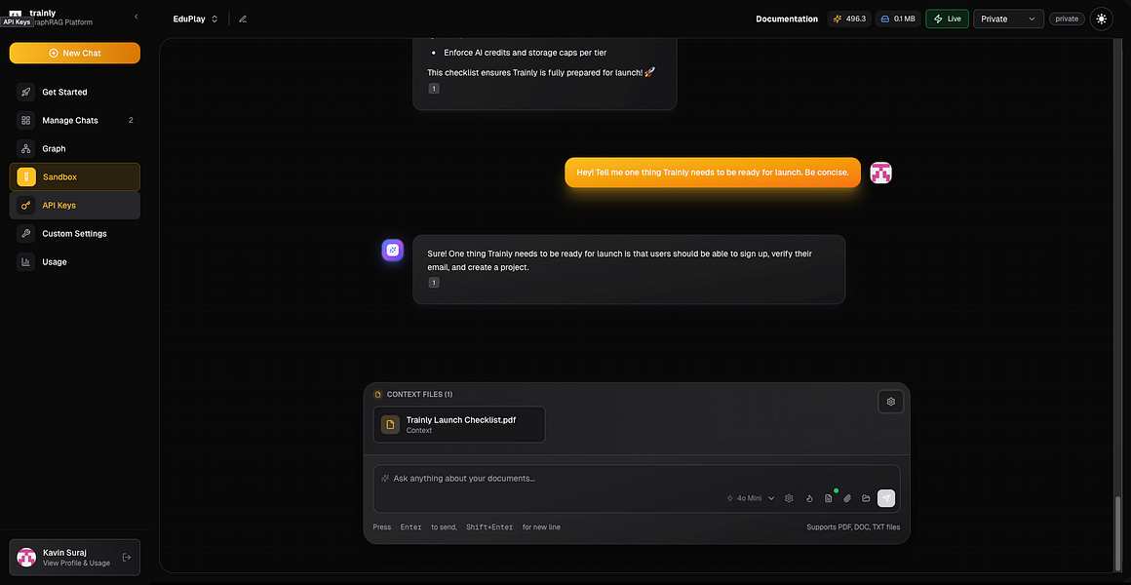Open the Documentation link
Viewport: 1131px width, 585px height.
(x=786, y=19)
